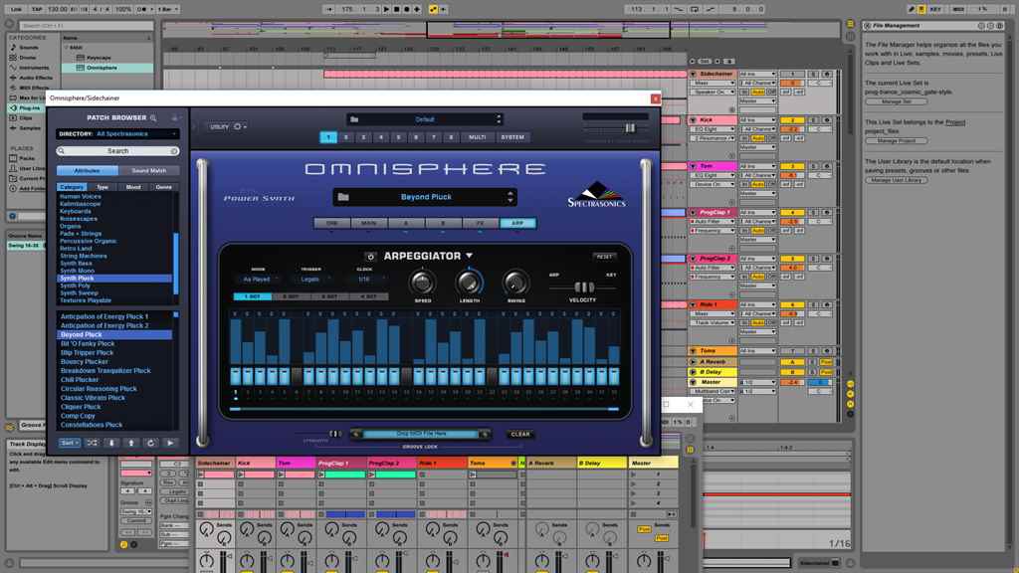
Task: Step Beyond Pluck patch selector arrows
Action: (x=510, y=197)
